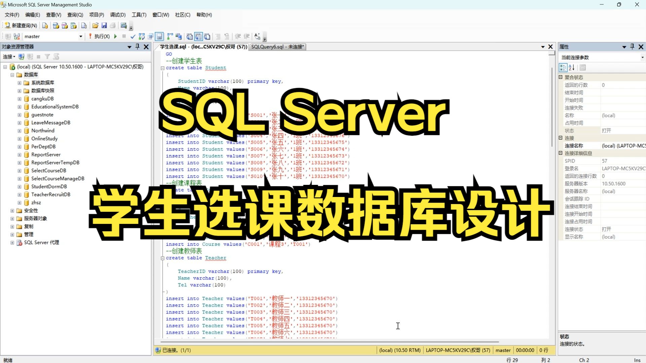This screenshot has width=646, height=363.
Task: Open an Analysis Services XMLA query icon
Action: click(73, 26)
